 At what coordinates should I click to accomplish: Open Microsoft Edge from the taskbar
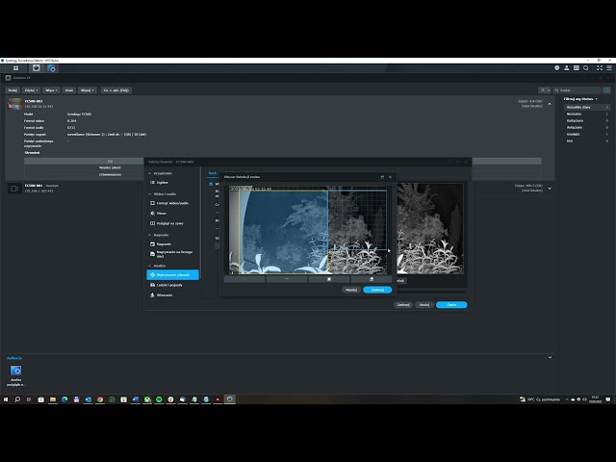64,399
